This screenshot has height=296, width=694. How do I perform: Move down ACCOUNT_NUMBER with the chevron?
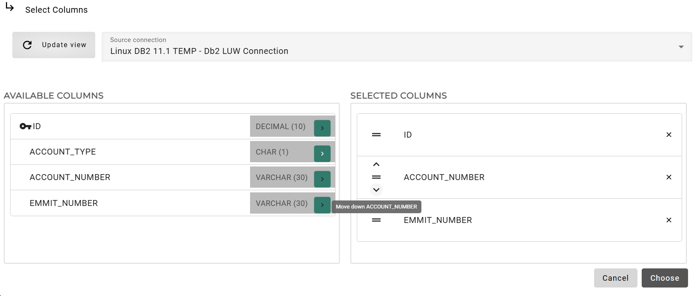pyautogui.click(x=376, y=190)
